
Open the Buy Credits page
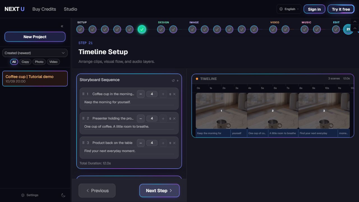tap(44, 9)
